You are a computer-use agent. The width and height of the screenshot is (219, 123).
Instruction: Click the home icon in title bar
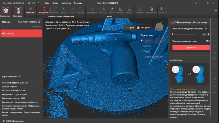pos(29,3)
